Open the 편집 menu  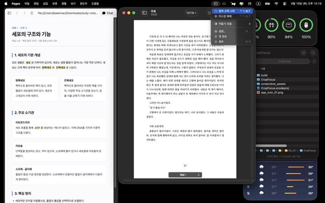pos(36,4)
